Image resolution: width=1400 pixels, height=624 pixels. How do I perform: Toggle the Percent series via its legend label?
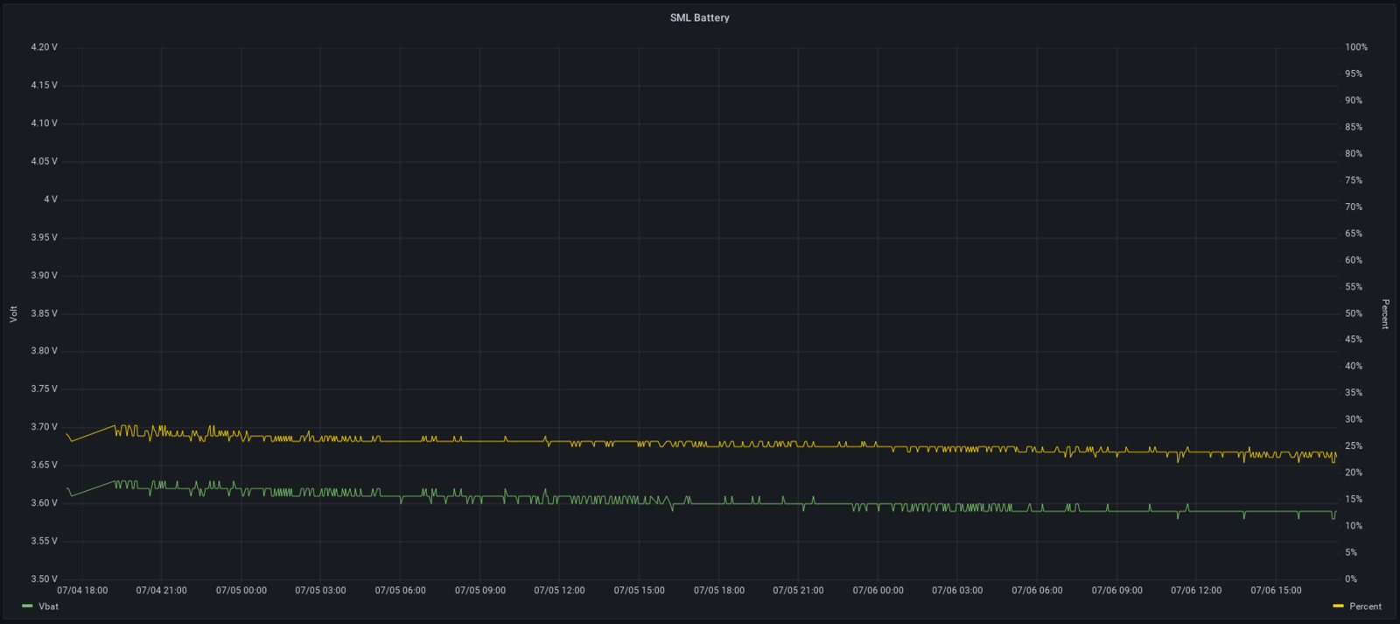1365,606
